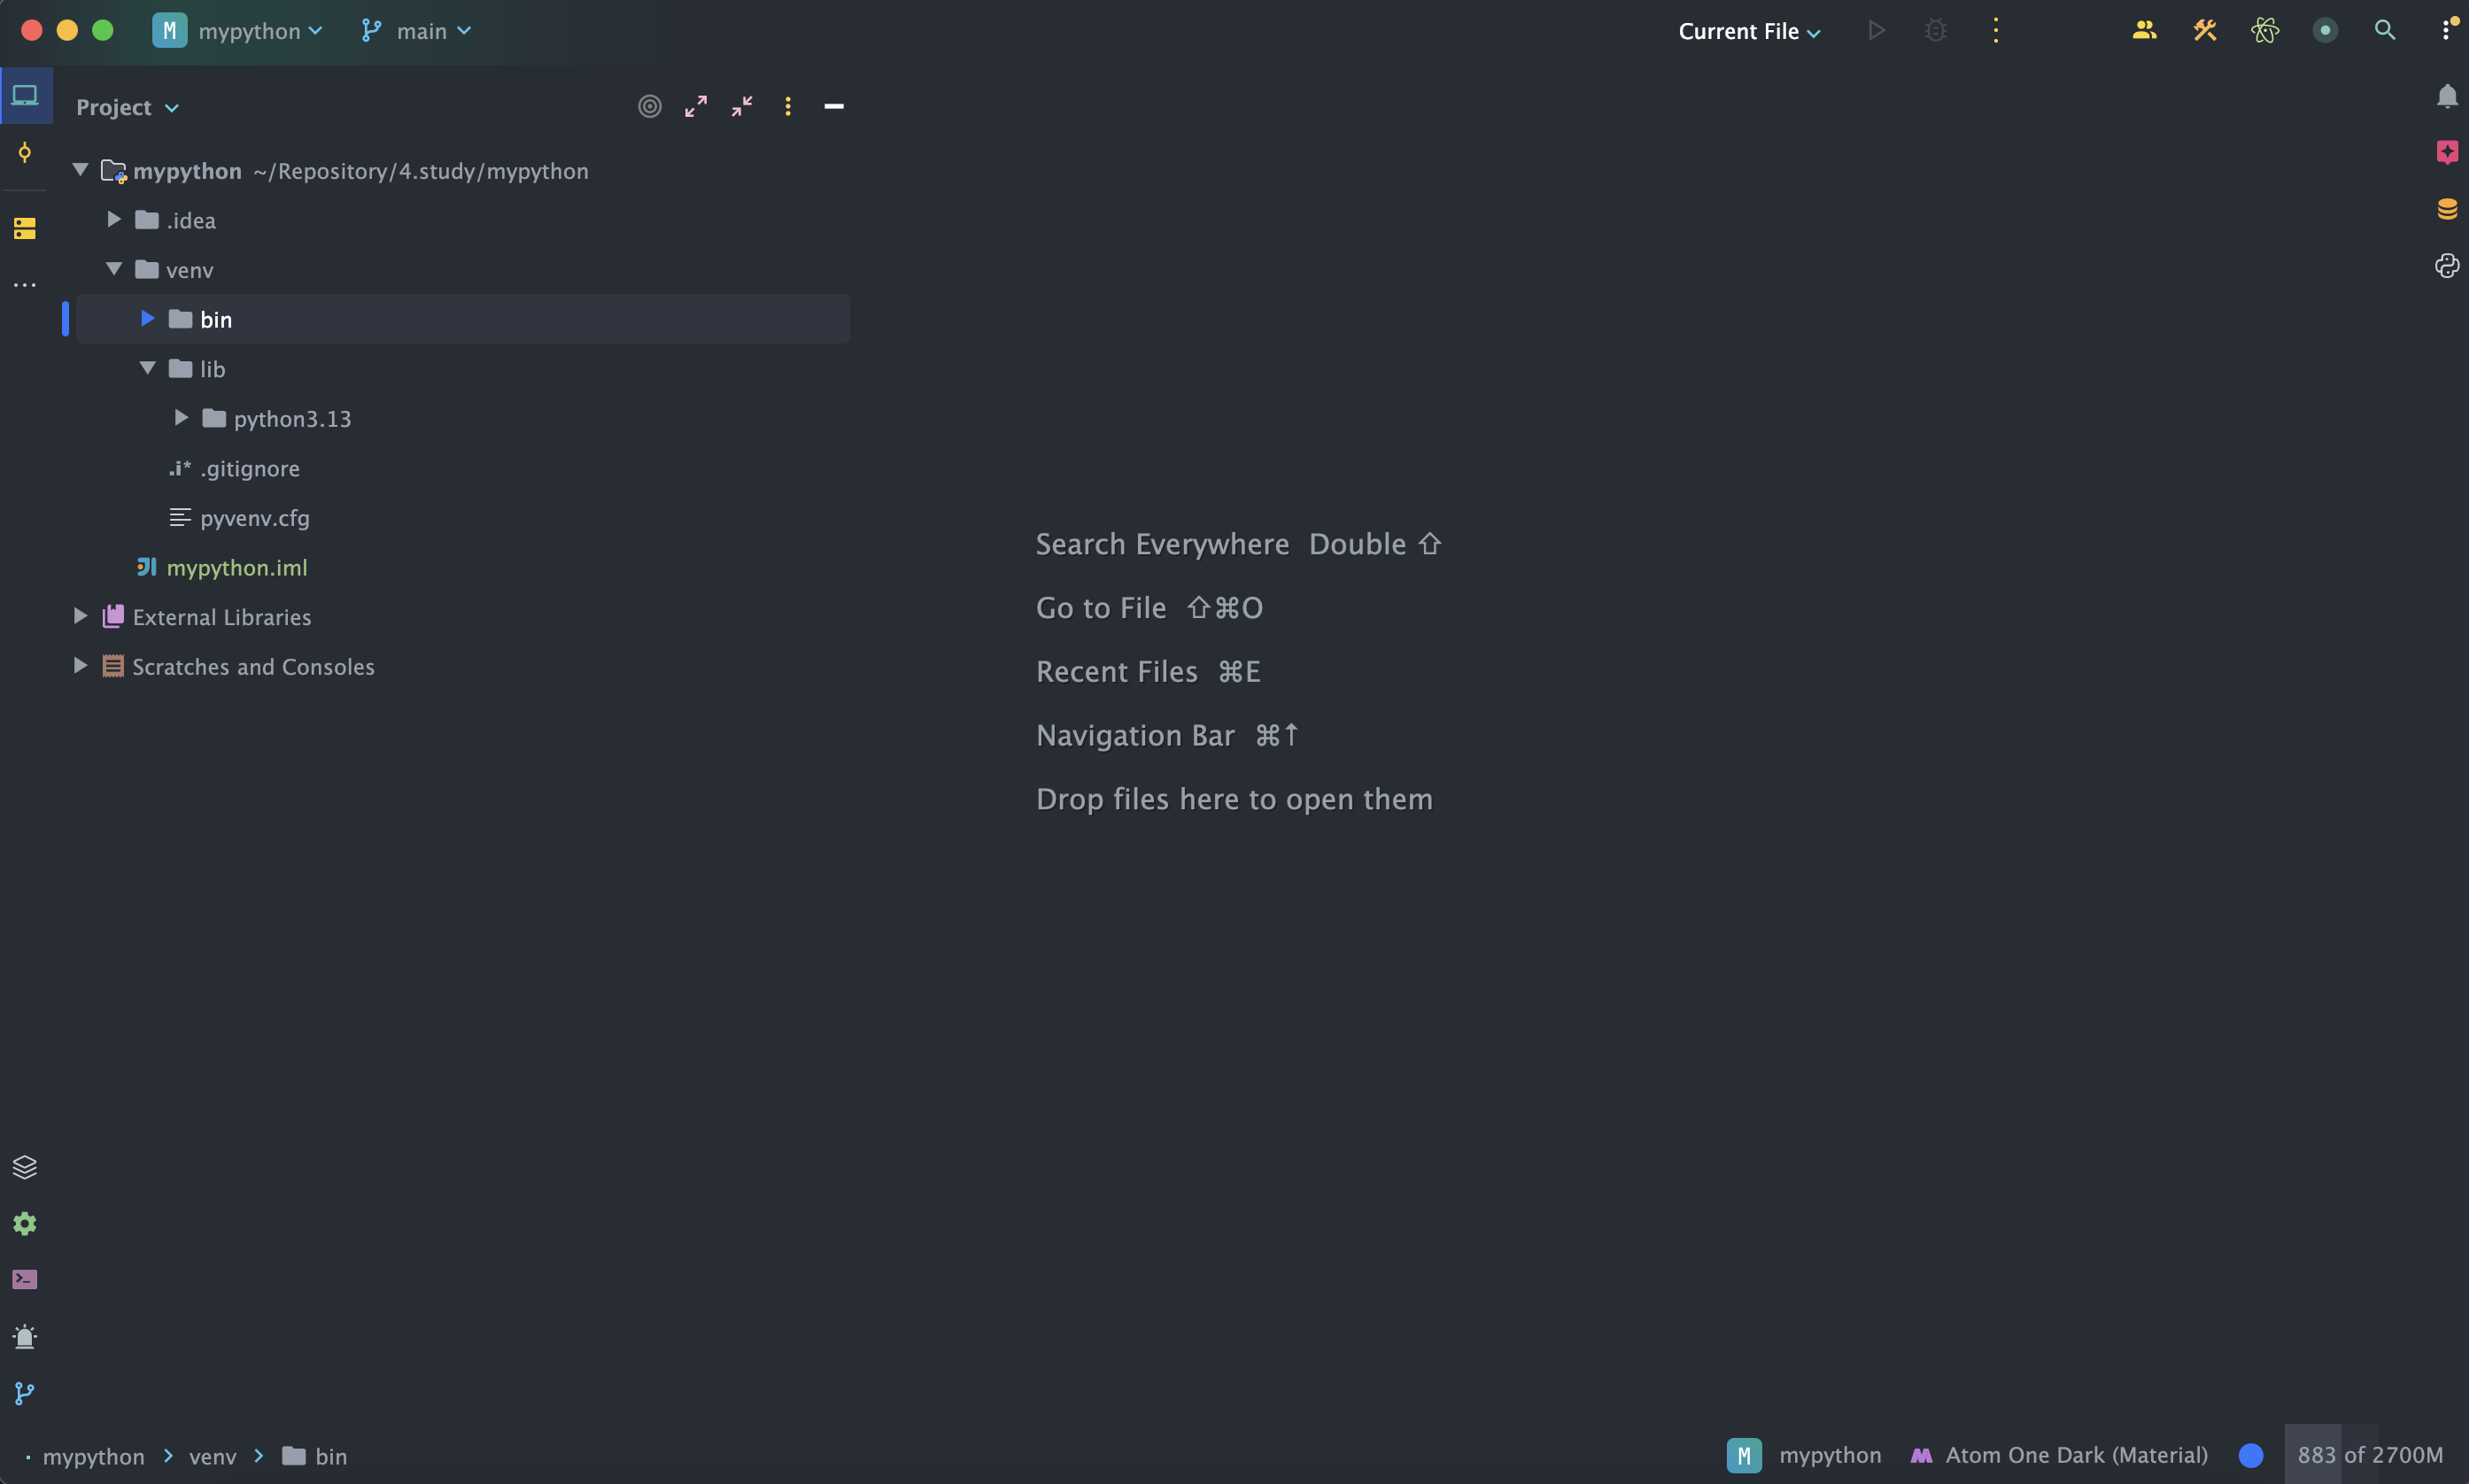Viewport: 2469px width, 1484px height.
Task: Toggle the Project tool window button
Action: [25, 96]
